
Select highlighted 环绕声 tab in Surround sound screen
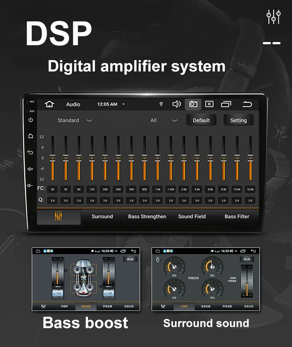184,306
